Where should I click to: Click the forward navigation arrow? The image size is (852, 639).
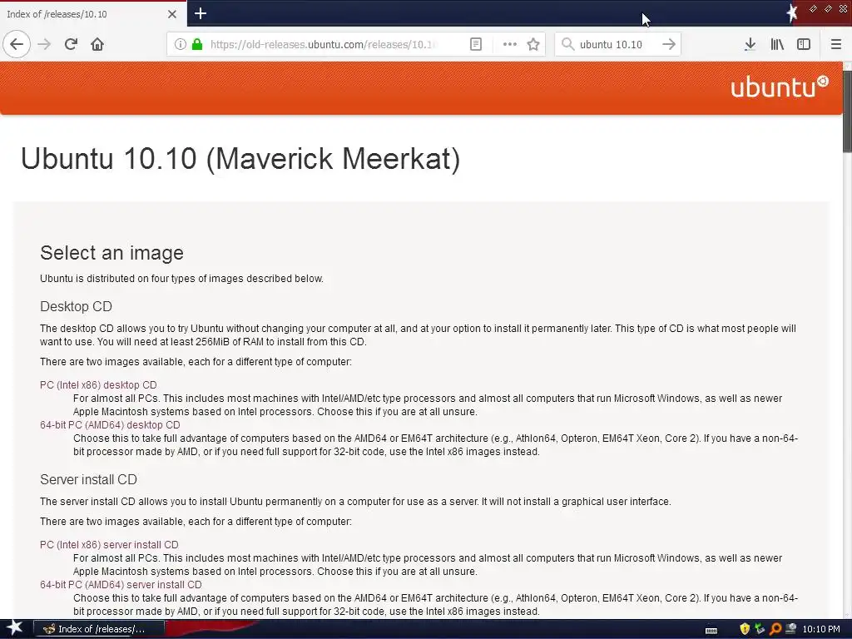click(x=45, y=44)
